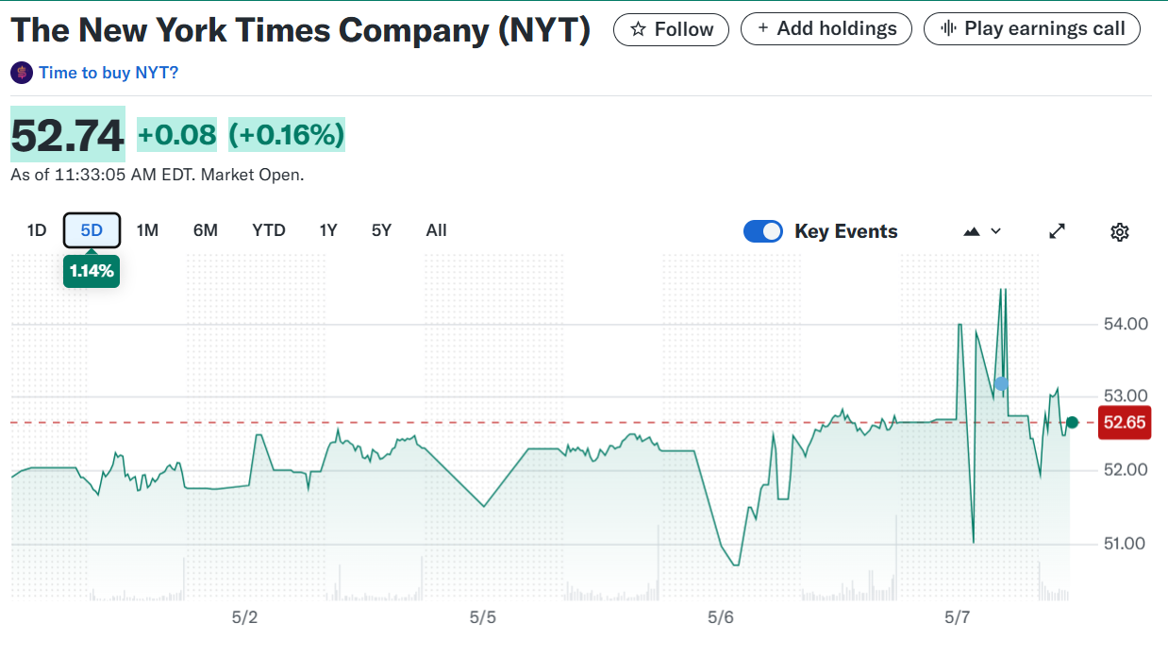This screenshot has height=657, width=1168.
Task: Click the plus icon in Add holdings
Action: (763, 29)
